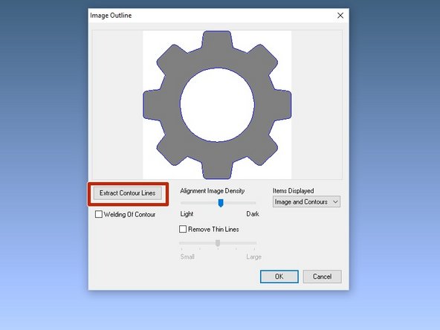The width and height of the screenshot is (440, 330).
Task: Click the Items Displayed label
Action: [x=294, y=191]
